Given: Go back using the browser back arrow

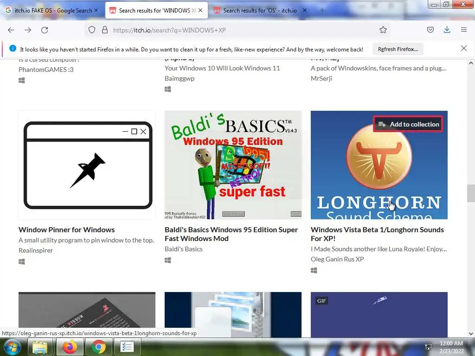Looking at the screenshot, I should 11,30.
